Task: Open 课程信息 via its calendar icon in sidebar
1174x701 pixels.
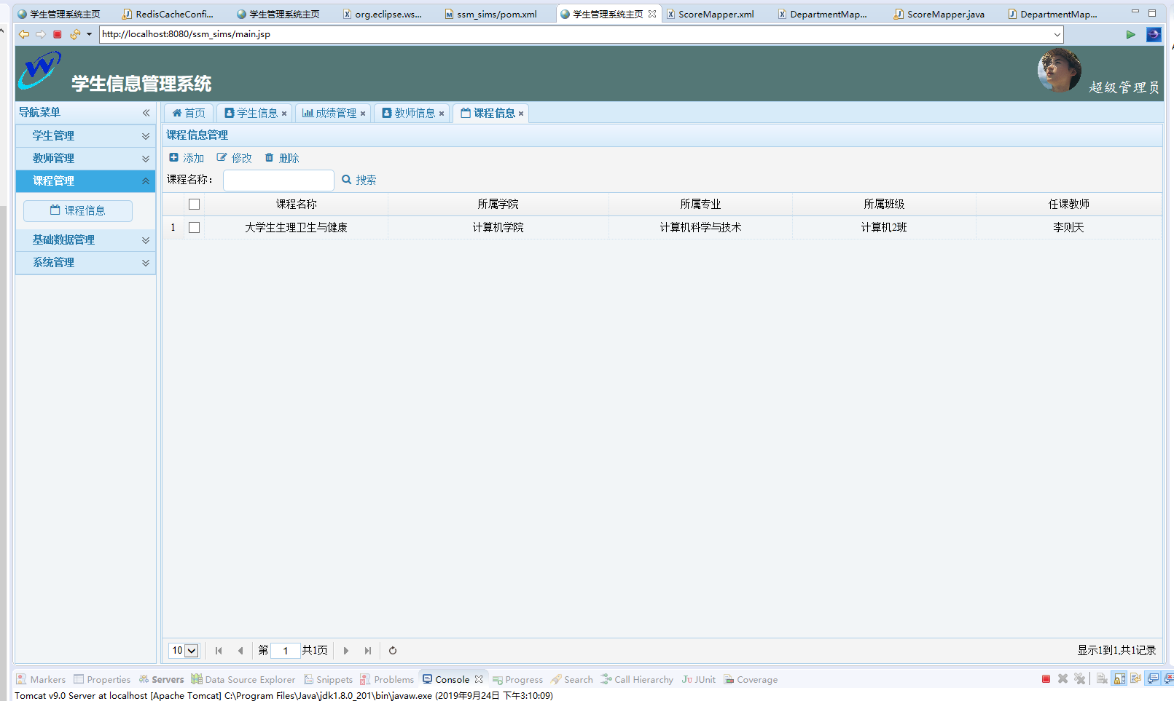Action: (x=55, y=210)
